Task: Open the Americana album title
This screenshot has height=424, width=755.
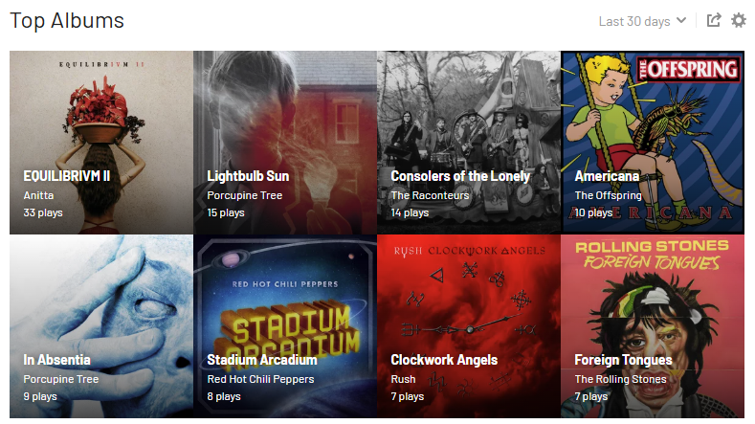Action: (x=607, y=176)
